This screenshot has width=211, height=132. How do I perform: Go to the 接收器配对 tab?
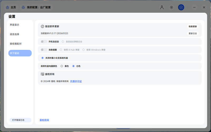tap(16, 44)
